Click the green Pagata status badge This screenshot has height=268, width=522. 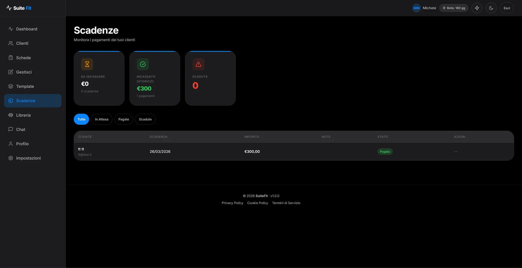click(x=385, y=152)
